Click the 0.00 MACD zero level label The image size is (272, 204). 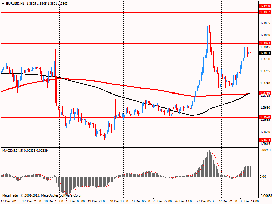(263, 176)
